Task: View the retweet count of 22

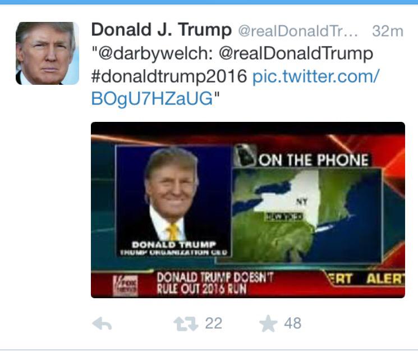Action: click(x=214, y=323)
